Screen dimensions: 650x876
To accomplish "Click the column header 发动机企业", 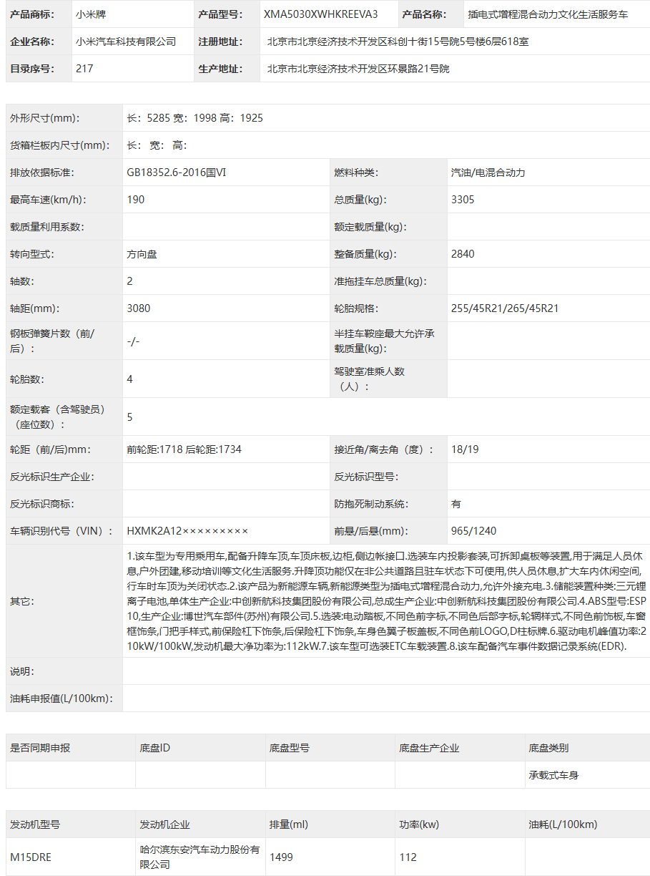I will pyautogui.click(x=164, y=824).
